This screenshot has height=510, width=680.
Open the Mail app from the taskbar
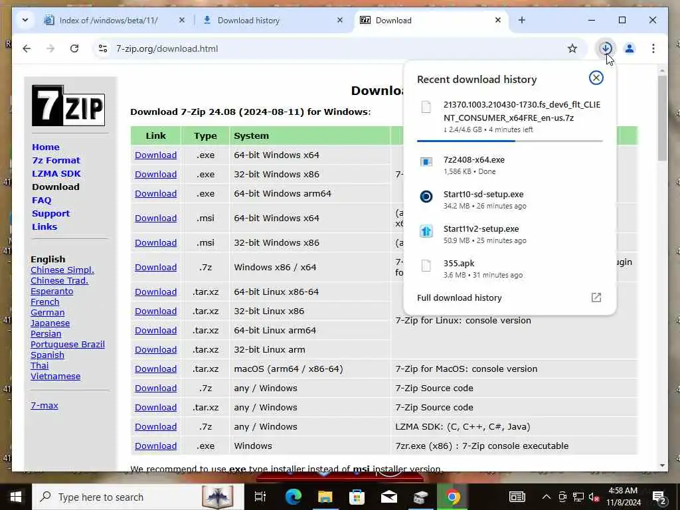388,497
